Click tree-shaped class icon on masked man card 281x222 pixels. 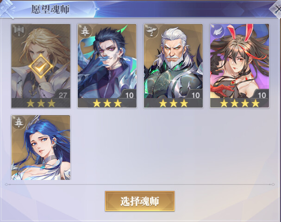tap(84, 31)
